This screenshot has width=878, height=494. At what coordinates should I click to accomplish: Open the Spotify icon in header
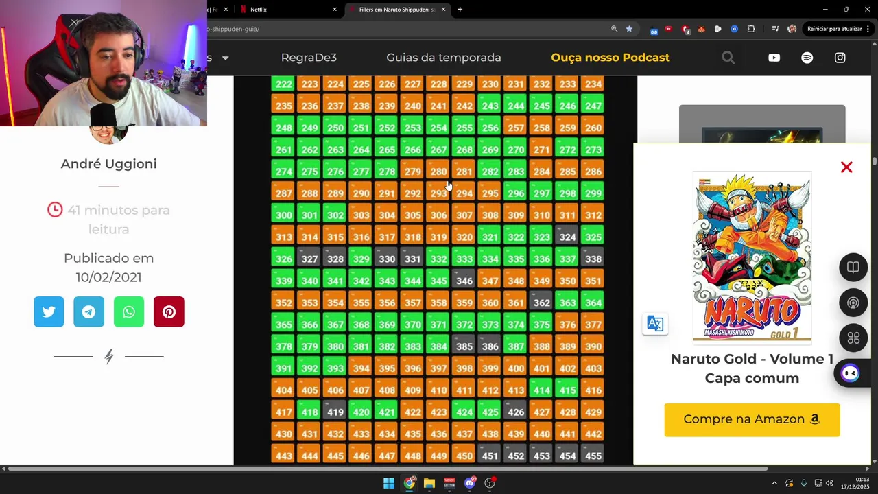click(x=807, y=58)
